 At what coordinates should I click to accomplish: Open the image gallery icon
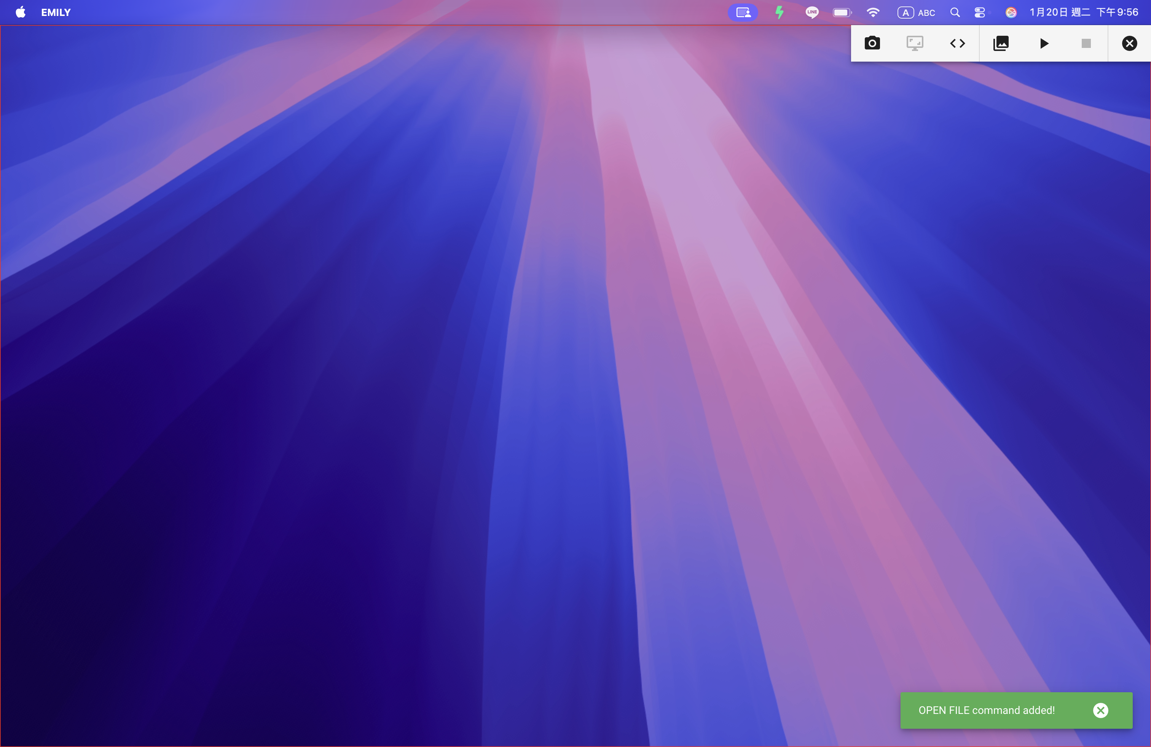click(x=1001, y=43)
